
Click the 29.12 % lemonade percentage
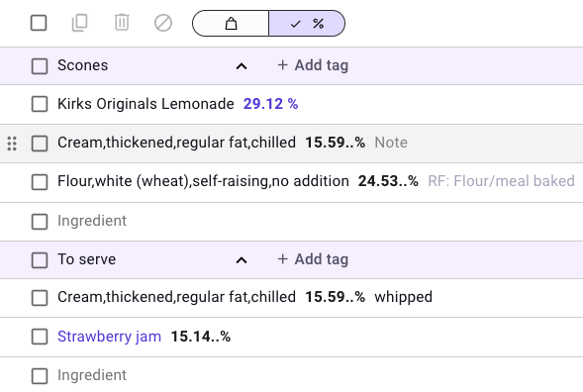coord(270,104)
